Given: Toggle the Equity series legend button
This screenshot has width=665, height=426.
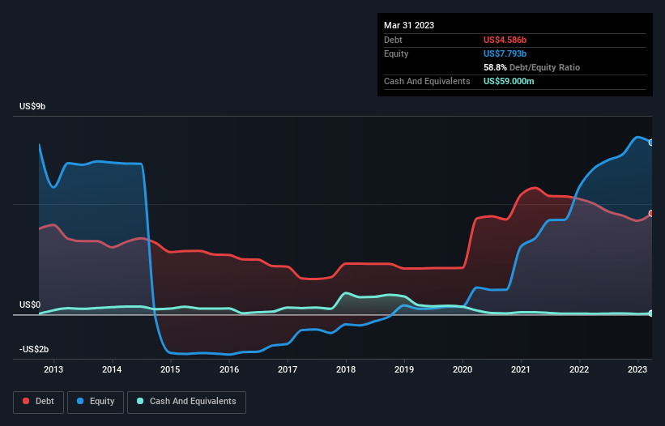Looking at the screenshot, I should pos(96,402).
